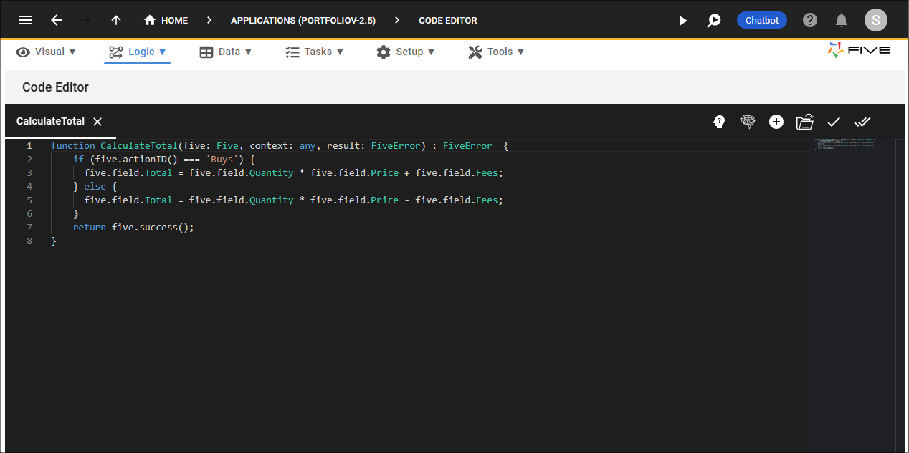Add a new function with plus icon

[x=776, y=122]
